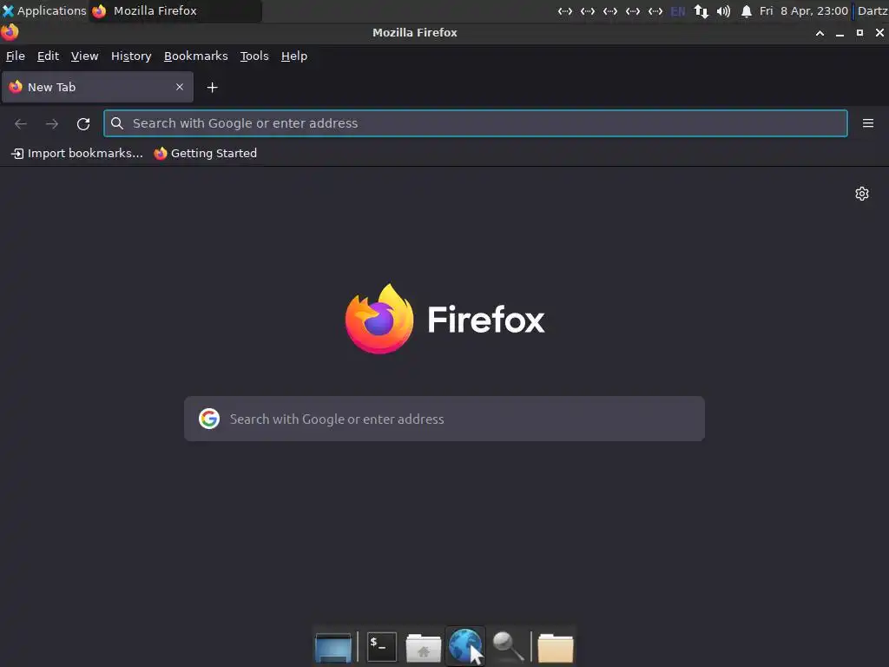Open application finder magnifier in dock
The height and width of the screenshot is (667, 889).
tap(507, 646)
